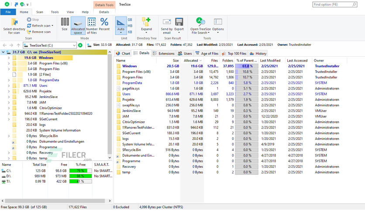
Task: Open the Export scan result button
Action: (x=179, y=26)
